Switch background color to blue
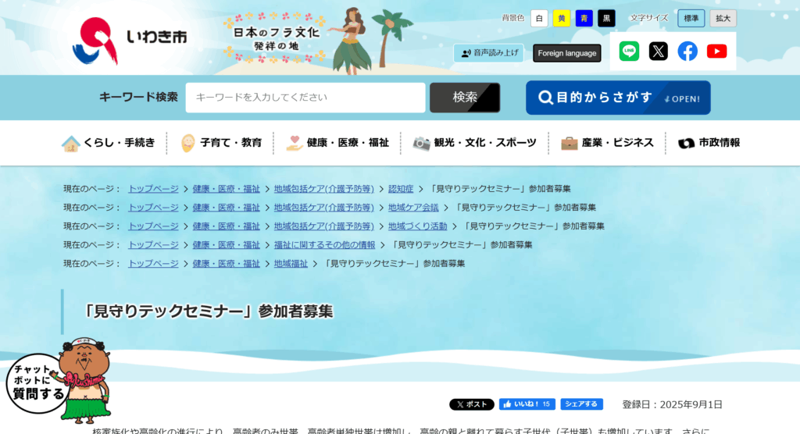 click(x=584, y=18)
